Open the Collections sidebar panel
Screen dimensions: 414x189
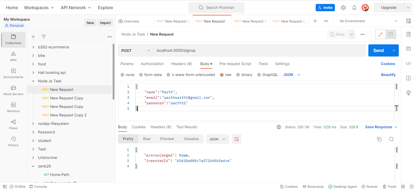point(13,40)
